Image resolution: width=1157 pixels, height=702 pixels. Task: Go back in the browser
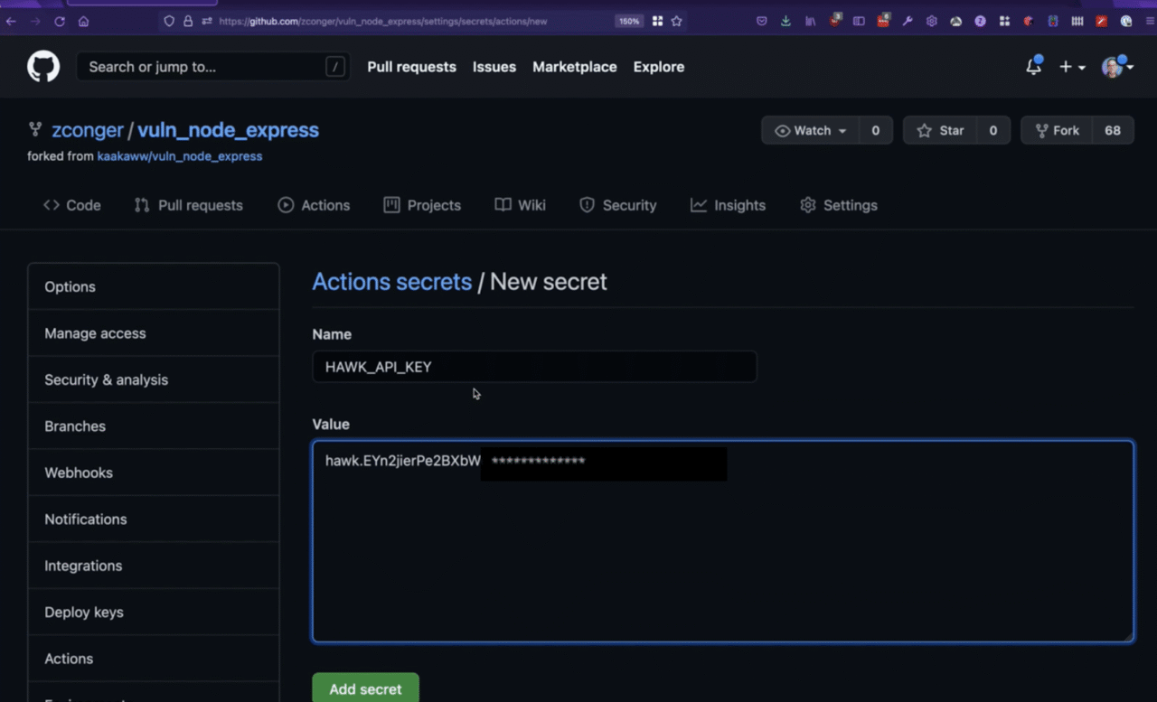click(11, 21)
